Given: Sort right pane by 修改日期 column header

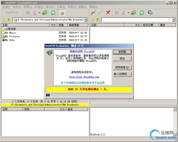Looking at the screenshot, I should click(x=150, y=25).
